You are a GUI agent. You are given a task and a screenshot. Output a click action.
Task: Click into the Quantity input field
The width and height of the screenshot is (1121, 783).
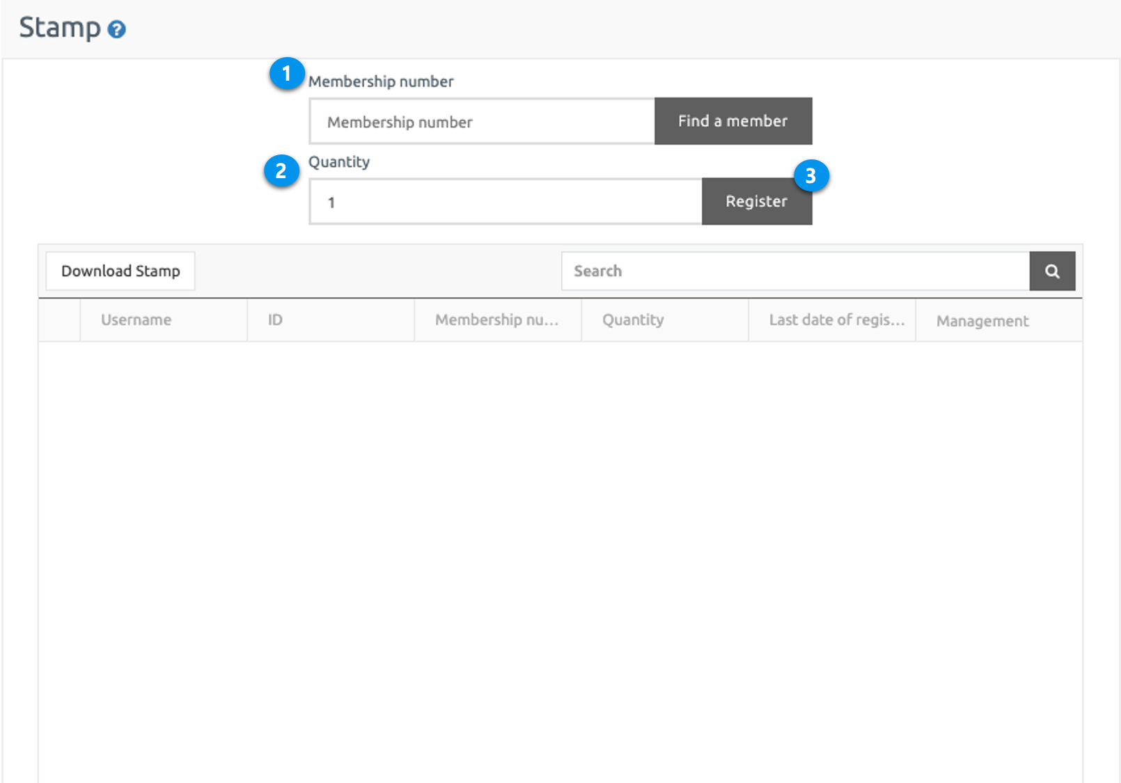tap(505, 203)
